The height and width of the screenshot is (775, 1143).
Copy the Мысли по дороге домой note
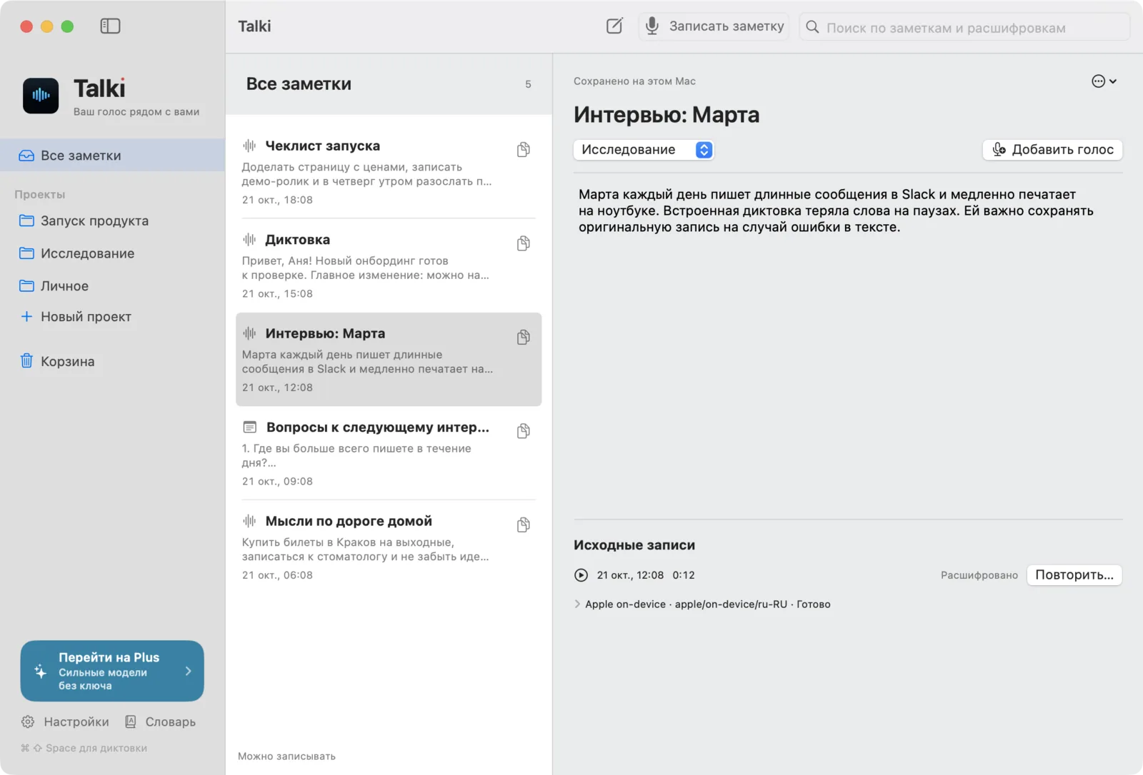(524, 525)
